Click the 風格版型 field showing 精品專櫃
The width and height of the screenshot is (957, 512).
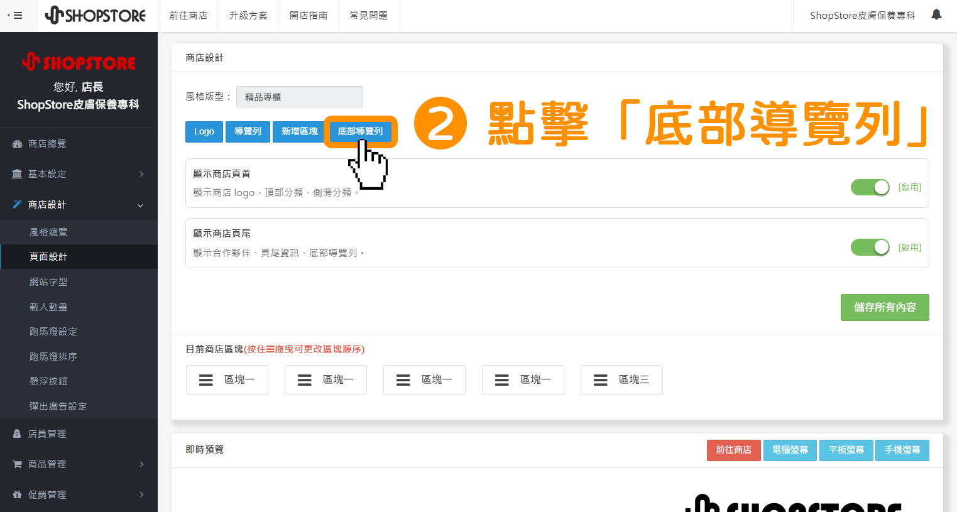tap(300, 97)
